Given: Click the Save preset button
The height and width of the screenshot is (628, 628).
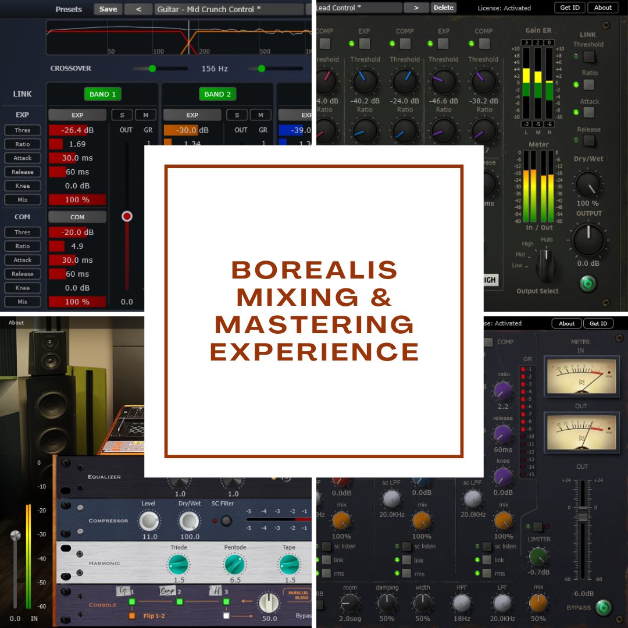Looking at the screenshot, I should 108,9.
